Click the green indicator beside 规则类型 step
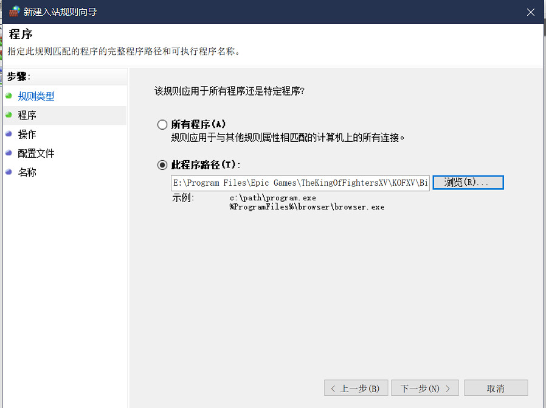 pos(7,95)
